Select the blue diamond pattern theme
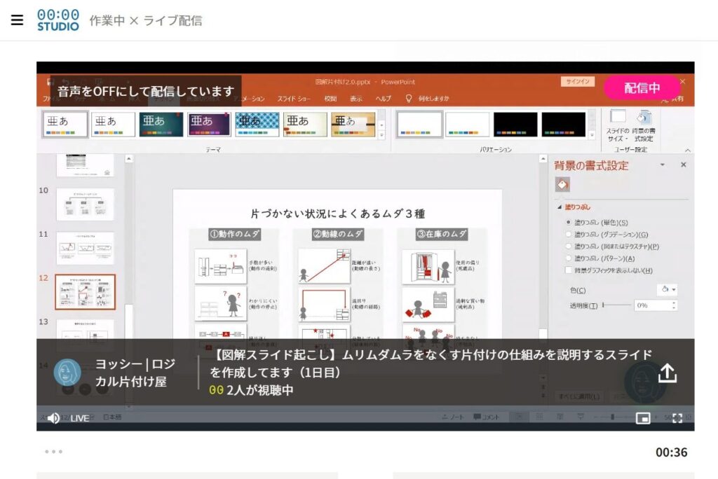This screenshot has height=479, width=718. click(x=257, y=124)
